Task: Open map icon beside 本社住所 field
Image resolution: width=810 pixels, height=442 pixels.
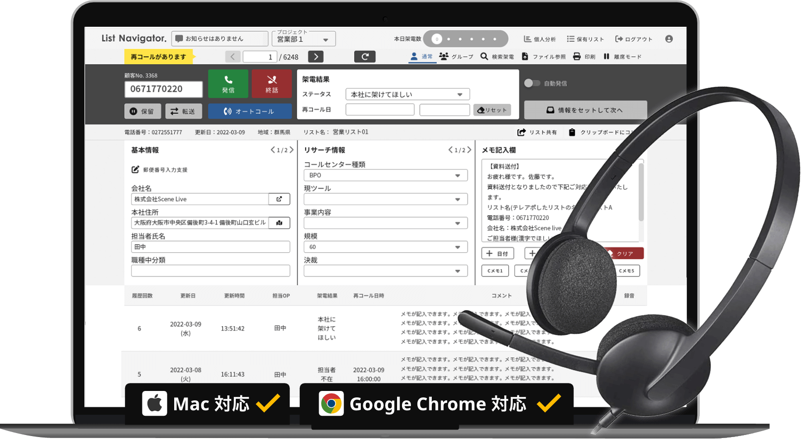Action: pyautogui.click(x=279, y=223)
